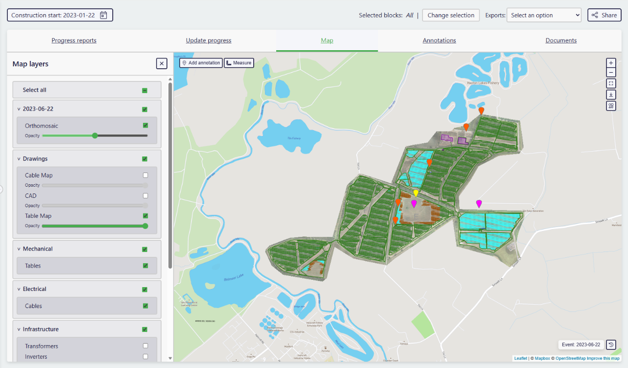Adjust the Orthomosaic opacity slider

click(95, 136)
